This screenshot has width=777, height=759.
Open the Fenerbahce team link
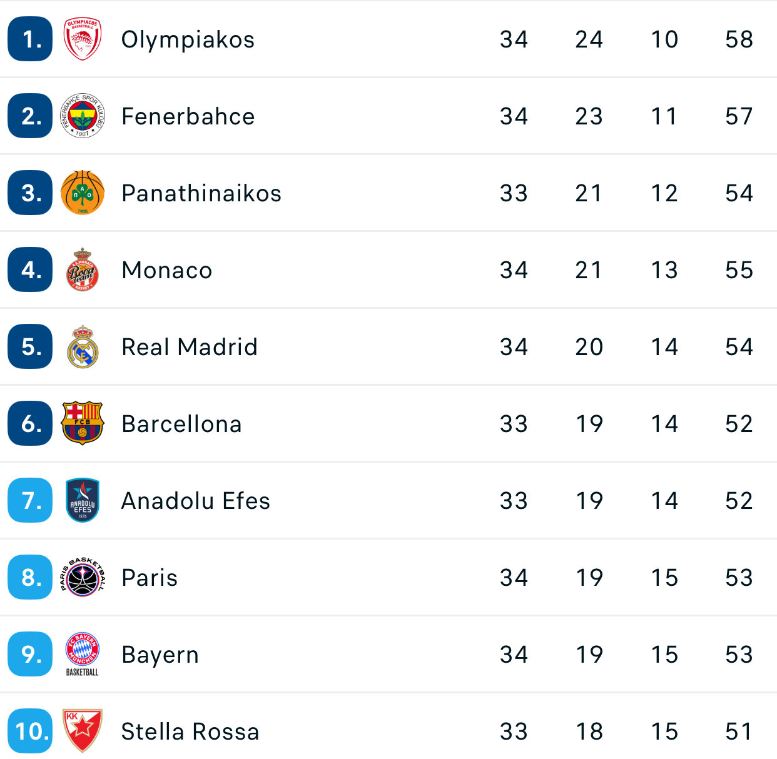click(188, 116)
